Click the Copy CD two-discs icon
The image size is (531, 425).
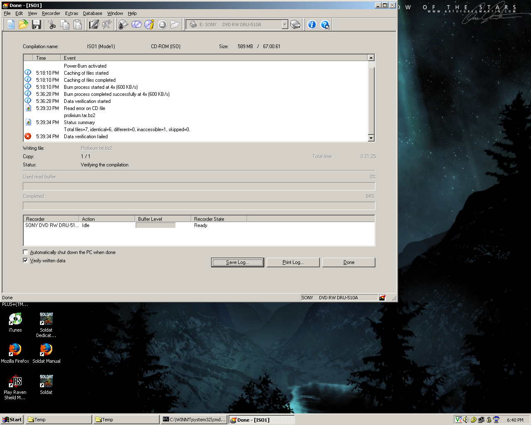[x=136, y=24]
